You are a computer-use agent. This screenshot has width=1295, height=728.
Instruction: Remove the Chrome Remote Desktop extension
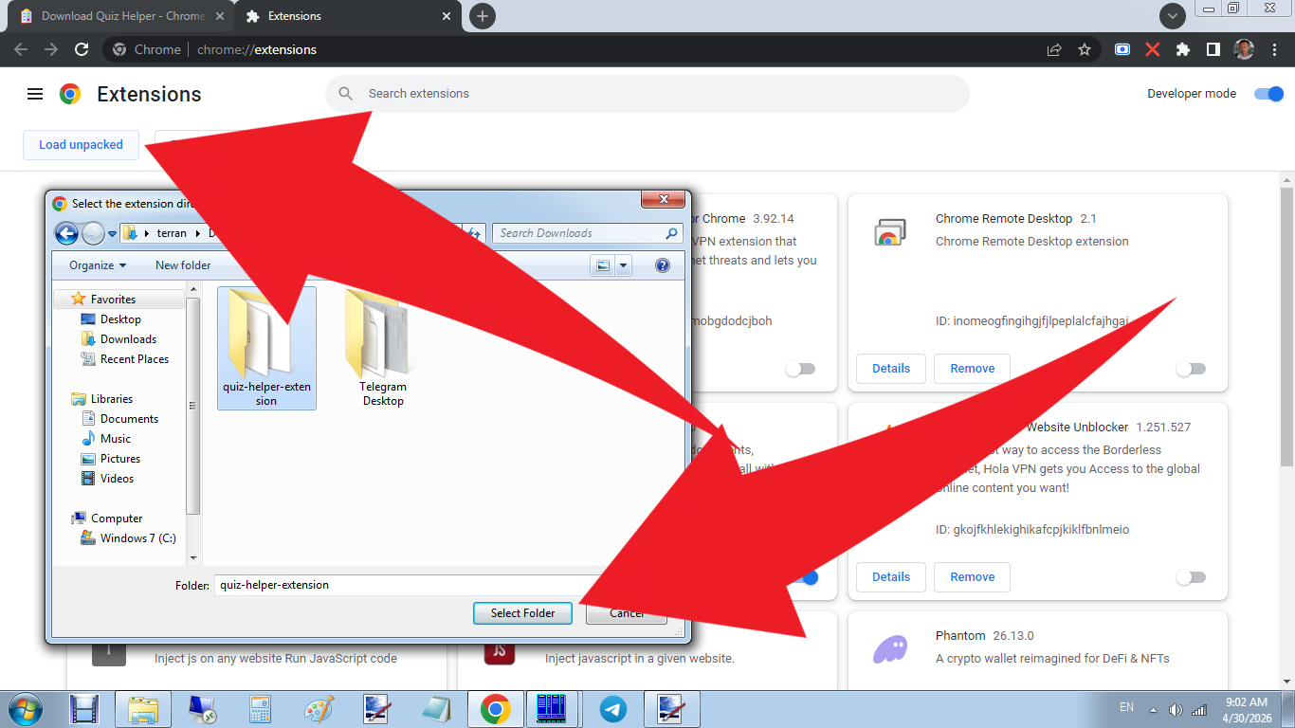[x=973, y=369]
